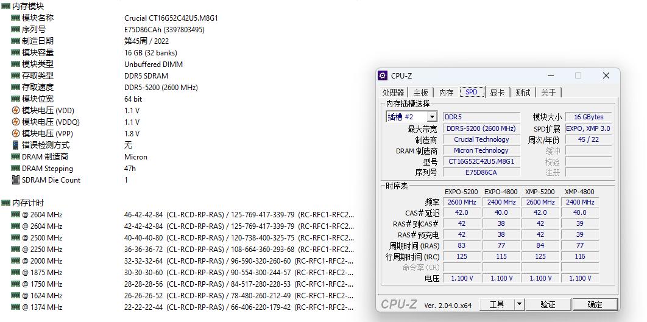Open the 插槽 #2 slot dropdown
The image size is (647, 322).
pyautogui.click(x=432, y=117)
